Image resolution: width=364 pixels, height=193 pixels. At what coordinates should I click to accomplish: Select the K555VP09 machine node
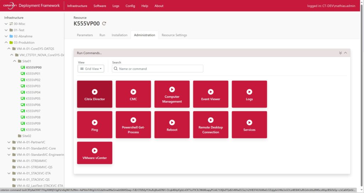point(31,123)
